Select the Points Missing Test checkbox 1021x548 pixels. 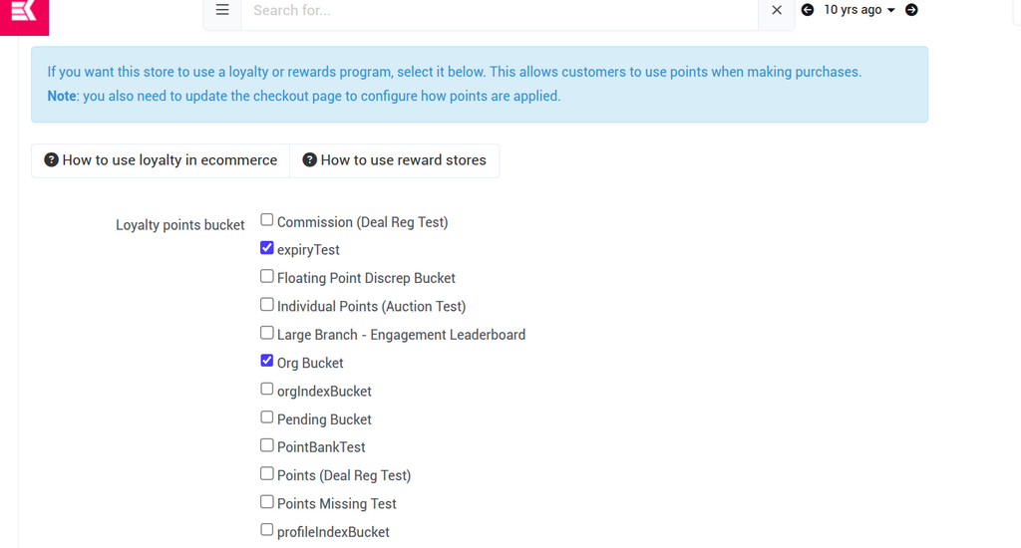tap(267, 502)
